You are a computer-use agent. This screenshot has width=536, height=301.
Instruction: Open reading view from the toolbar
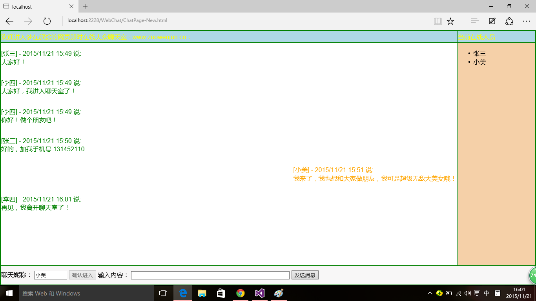coord(438,21)
